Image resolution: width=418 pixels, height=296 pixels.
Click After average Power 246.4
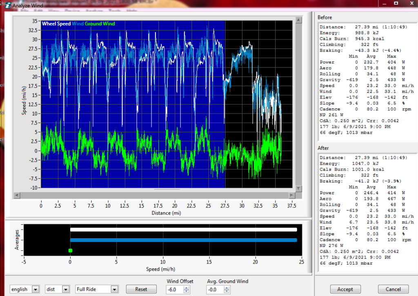(x=371, y=193)
